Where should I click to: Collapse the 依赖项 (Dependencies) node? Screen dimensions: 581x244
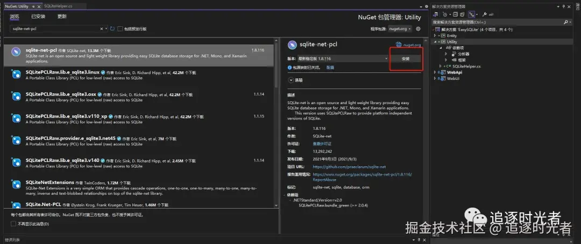click(x=441, y=48)
